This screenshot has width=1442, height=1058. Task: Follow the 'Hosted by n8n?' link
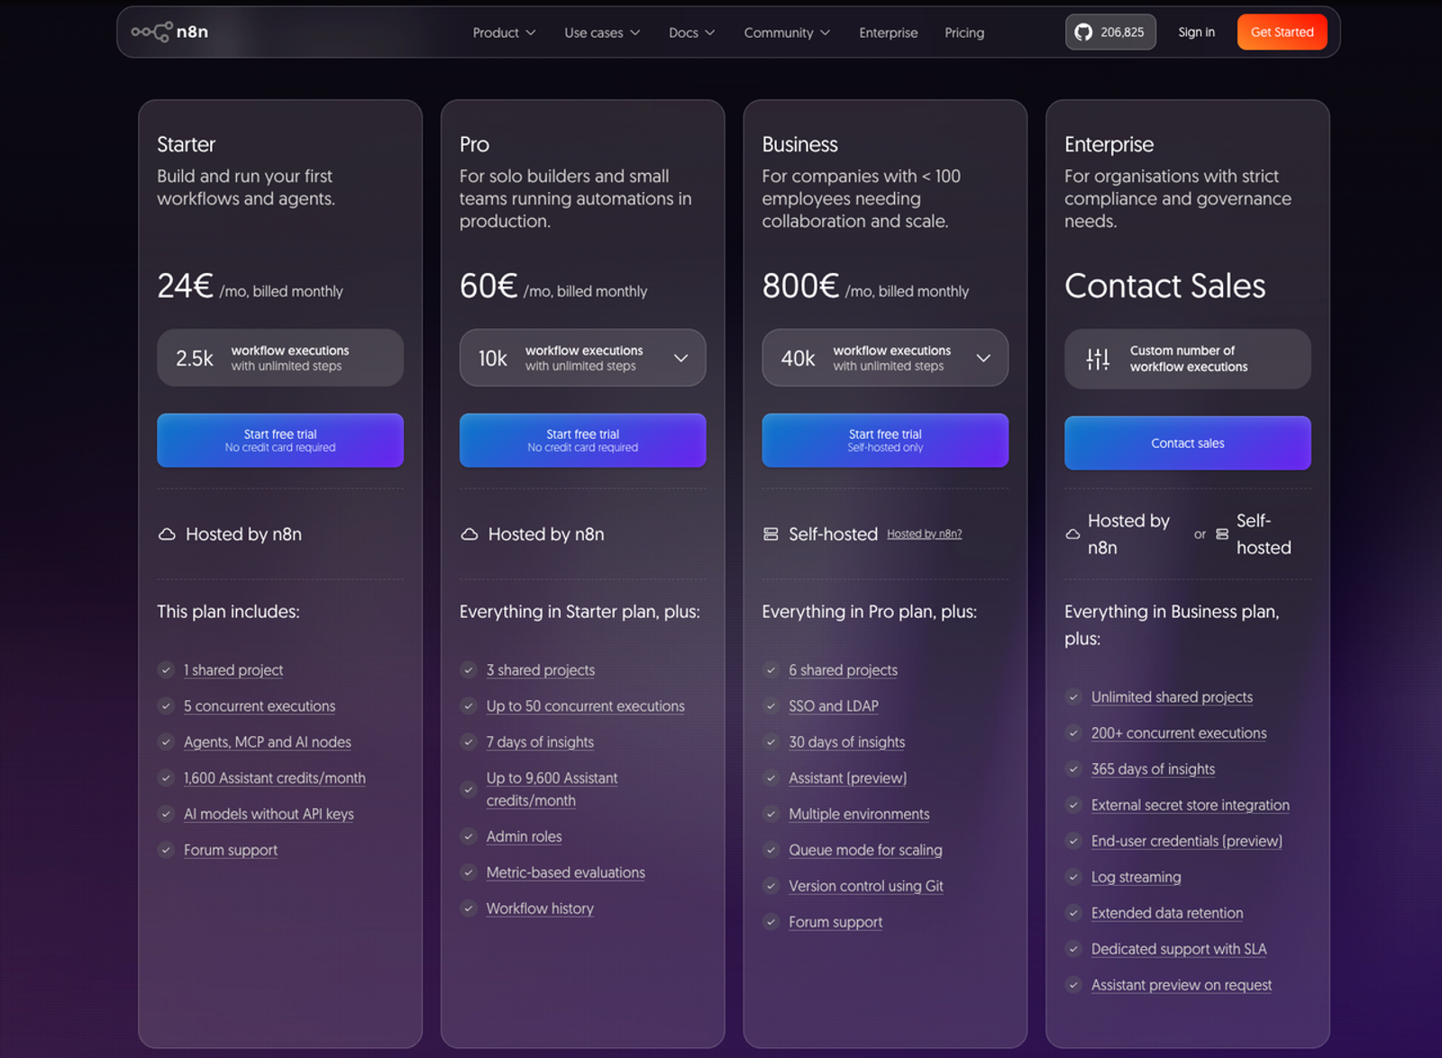[924, 534]
